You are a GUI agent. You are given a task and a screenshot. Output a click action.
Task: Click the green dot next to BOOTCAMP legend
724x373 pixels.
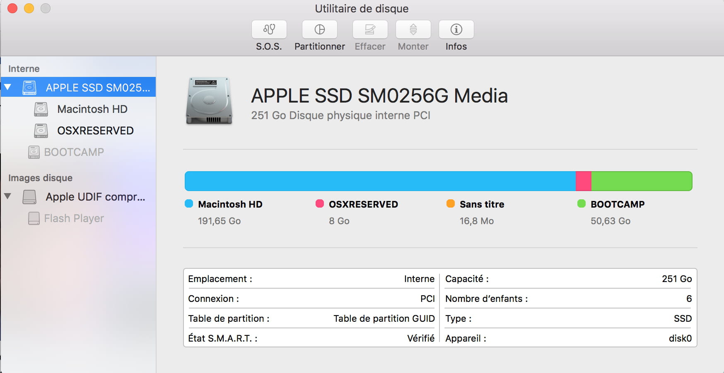click(582, 203)
